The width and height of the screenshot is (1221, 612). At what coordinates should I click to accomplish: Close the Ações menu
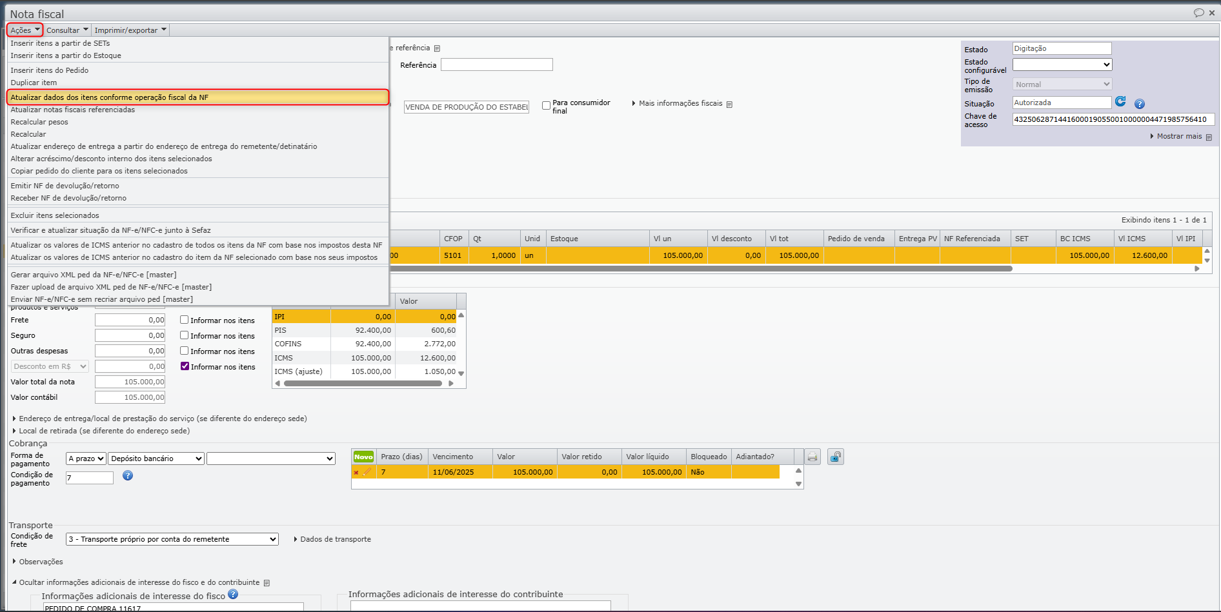tap(25, 30)
